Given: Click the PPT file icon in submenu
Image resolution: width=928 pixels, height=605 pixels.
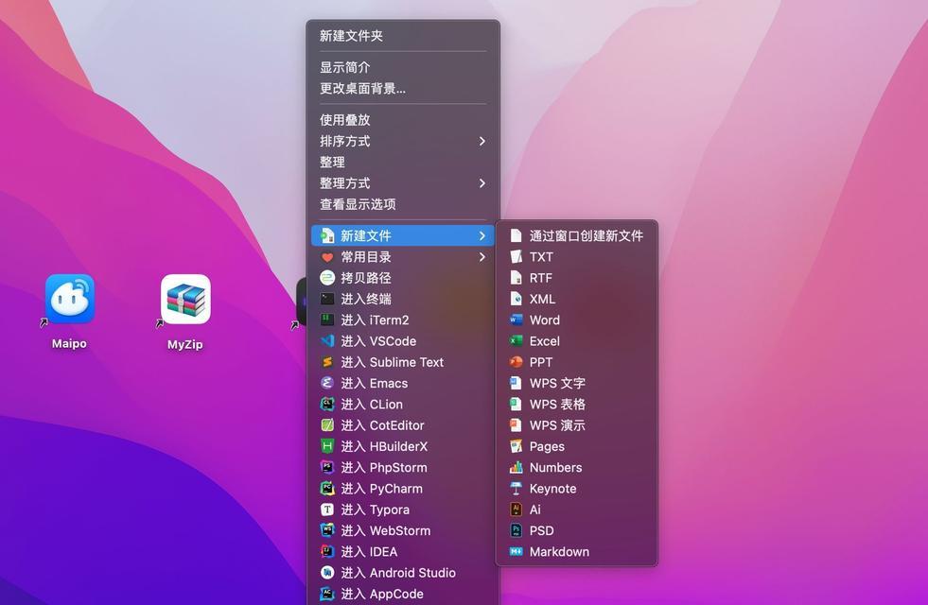Looking at the screenshot, I should click(x=517, y=362).
